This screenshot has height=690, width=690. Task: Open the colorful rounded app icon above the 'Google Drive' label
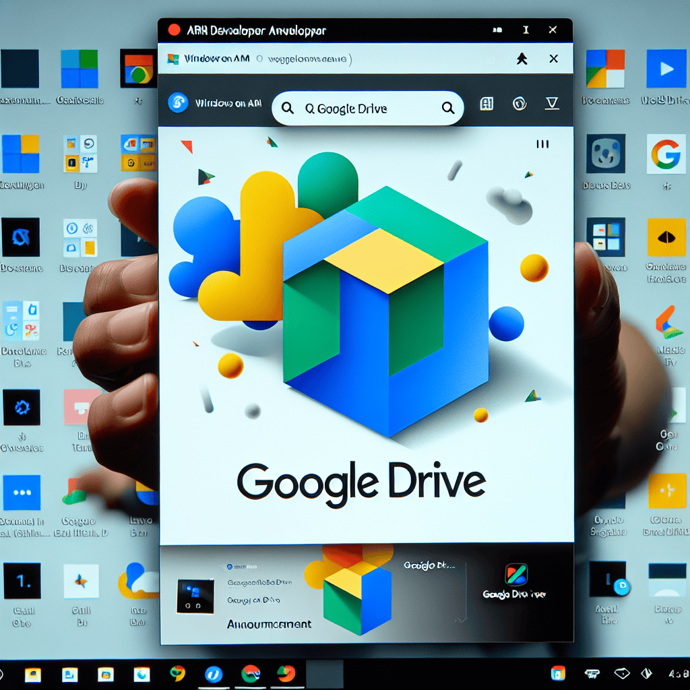[516, 575]
